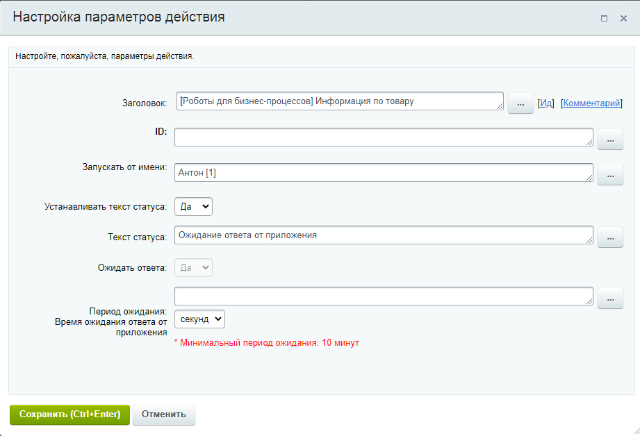
Task: Click the ellipsis button beside Период ожидания field
Action: tap(610, 299)
